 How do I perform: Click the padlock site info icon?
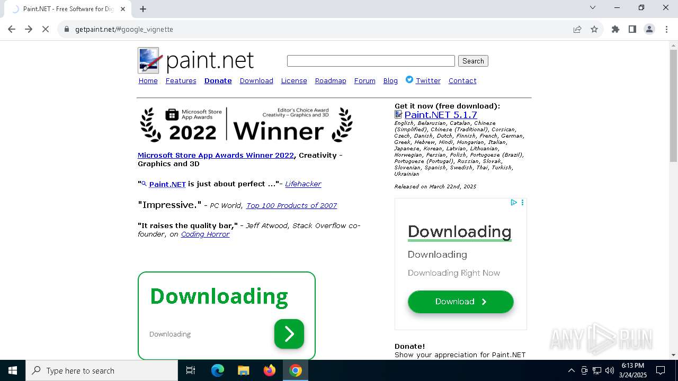[x=66, y=29]
